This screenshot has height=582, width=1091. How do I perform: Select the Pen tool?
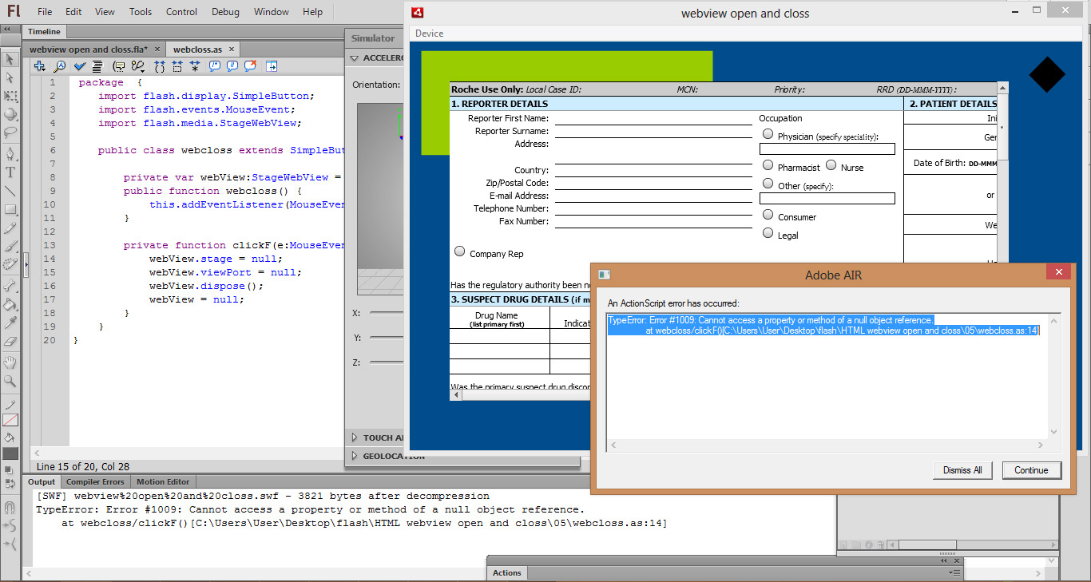tap(10, 152)
